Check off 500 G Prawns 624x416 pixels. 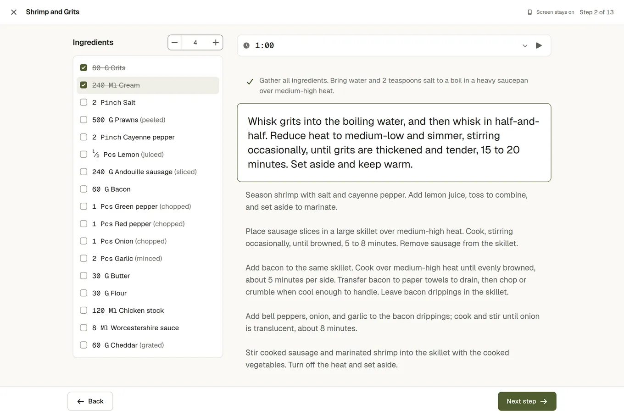click(x=84, y=120)
